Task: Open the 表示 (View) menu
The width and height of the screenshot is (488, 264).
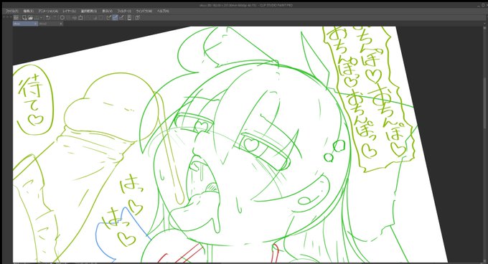Action: 107,11
